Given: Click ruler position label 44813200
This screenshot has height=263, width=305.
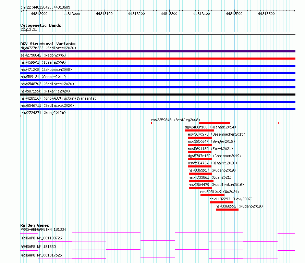Looking at the screenshot, I should coord(136,14).
